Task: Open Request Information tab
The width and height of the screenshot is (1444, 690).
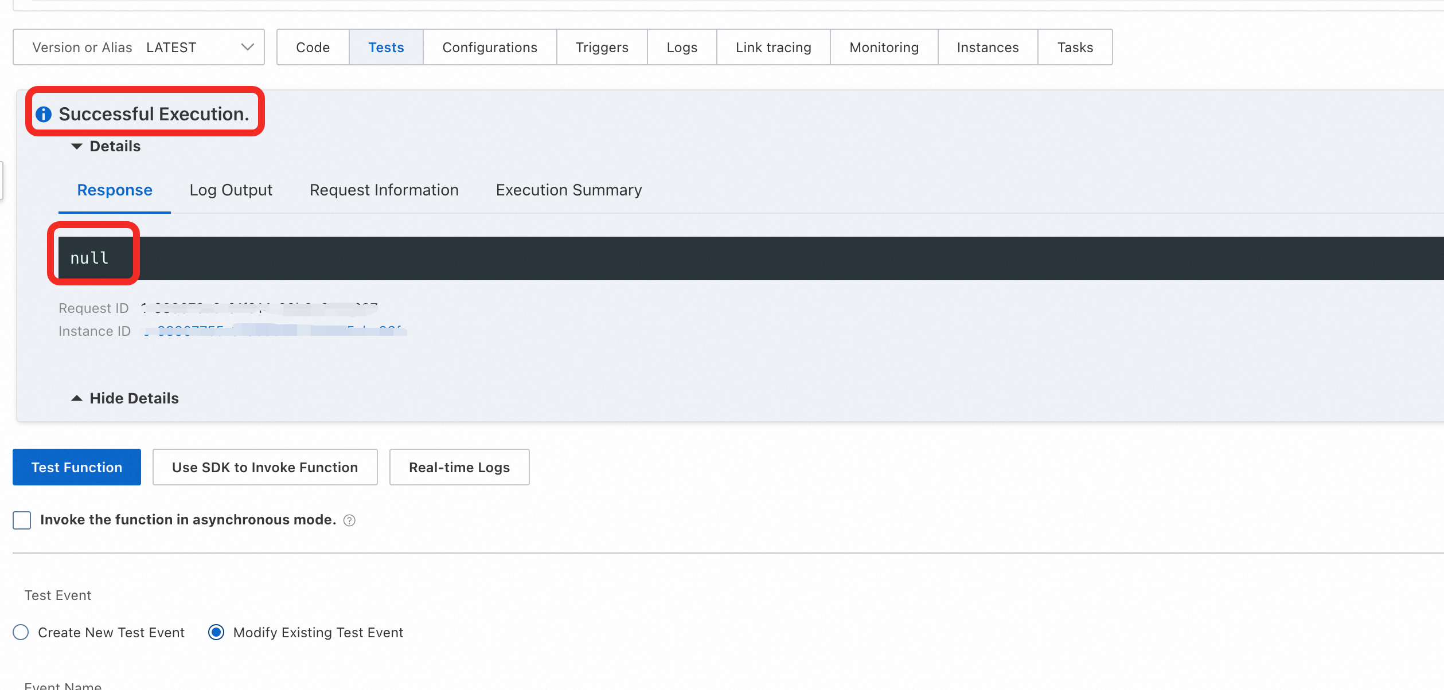Action: click(384, 190)
